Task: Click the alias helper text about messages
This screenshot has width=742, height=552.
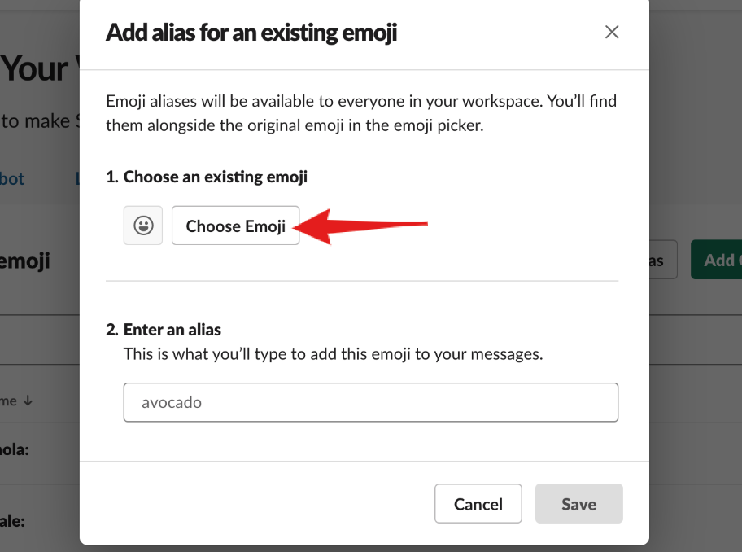Action: pyautogui.click(x=333, y=354)
